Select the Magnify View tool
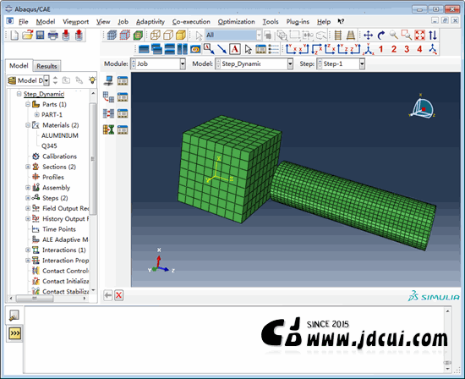 [x=393, y=35]
